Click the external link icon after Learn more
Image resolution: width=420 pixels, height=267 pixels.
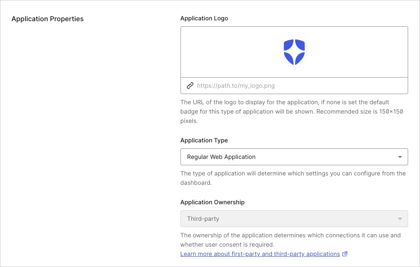point(345,254)
